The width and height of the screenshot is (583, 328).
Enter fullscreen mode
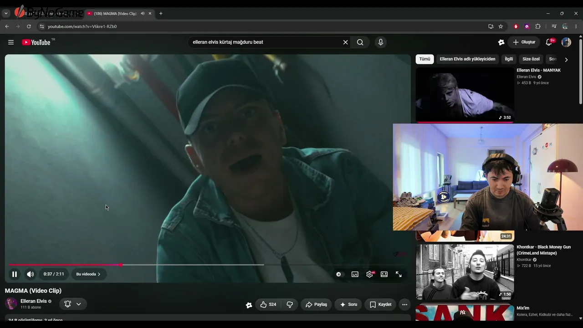click(x=399, y=274)
